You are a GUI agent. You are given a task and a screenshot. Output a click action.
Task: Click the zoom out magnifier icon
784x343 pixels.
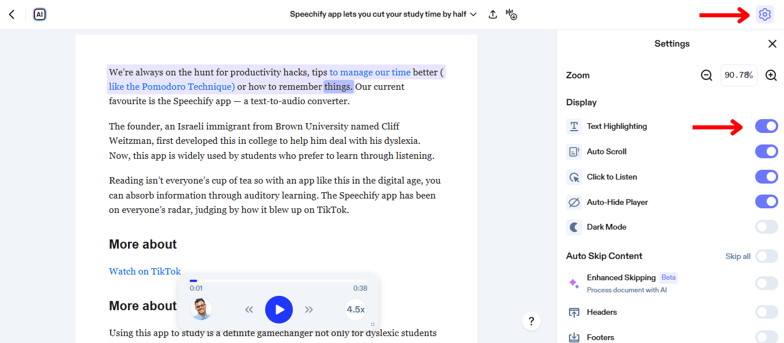(706, 75)
